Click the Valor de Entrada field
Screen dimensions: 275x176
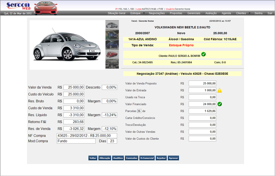(202, 90)
